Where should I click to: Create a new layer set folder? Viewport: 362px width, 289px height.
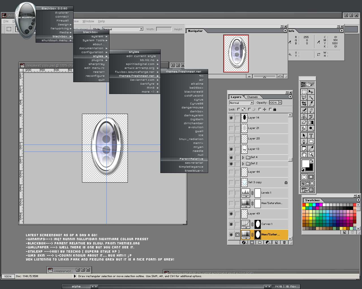[260, 242]
